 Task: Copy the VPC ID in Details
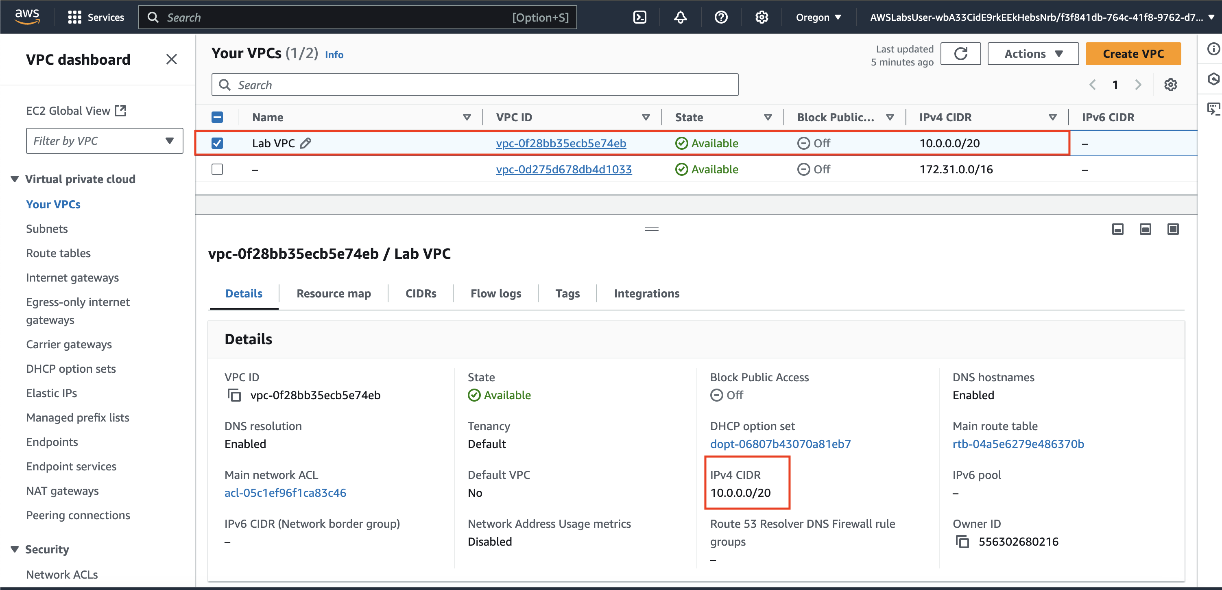pyautogui.click(x=234, y=395)
